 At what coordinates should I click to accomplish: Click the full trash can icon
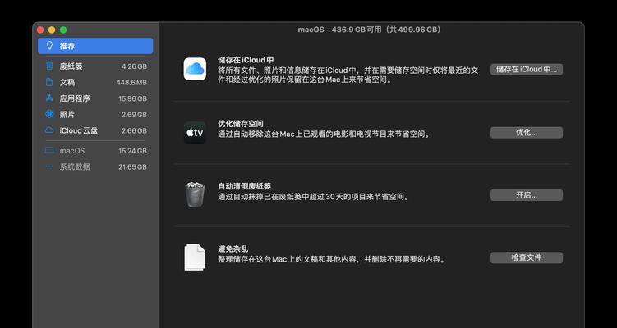(x=195, y=194)
